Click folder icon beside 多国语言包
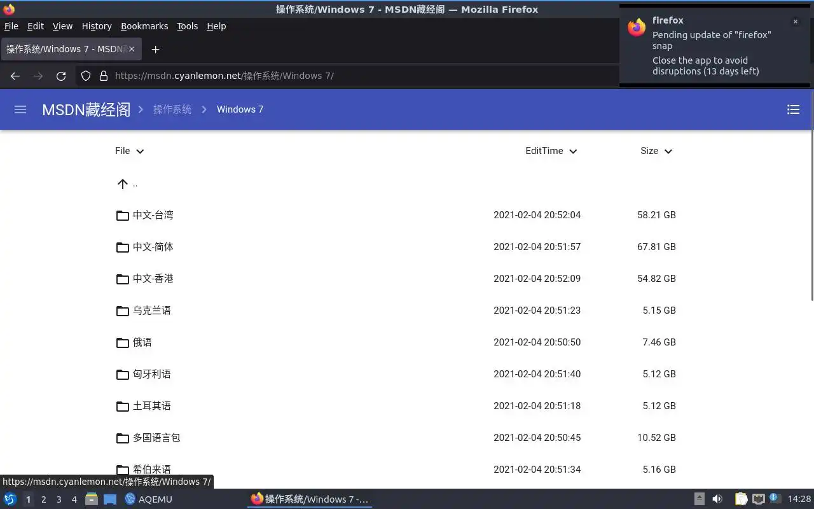The image size is (814, 509). coord(123,438)
